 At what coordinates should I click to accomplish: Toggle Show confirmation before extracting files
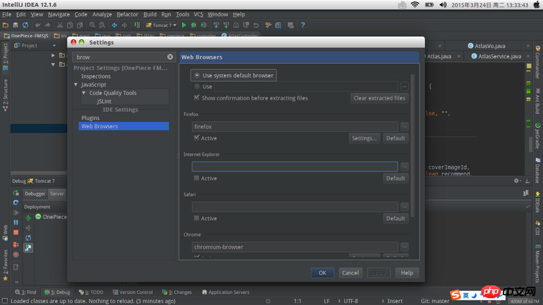197,98
